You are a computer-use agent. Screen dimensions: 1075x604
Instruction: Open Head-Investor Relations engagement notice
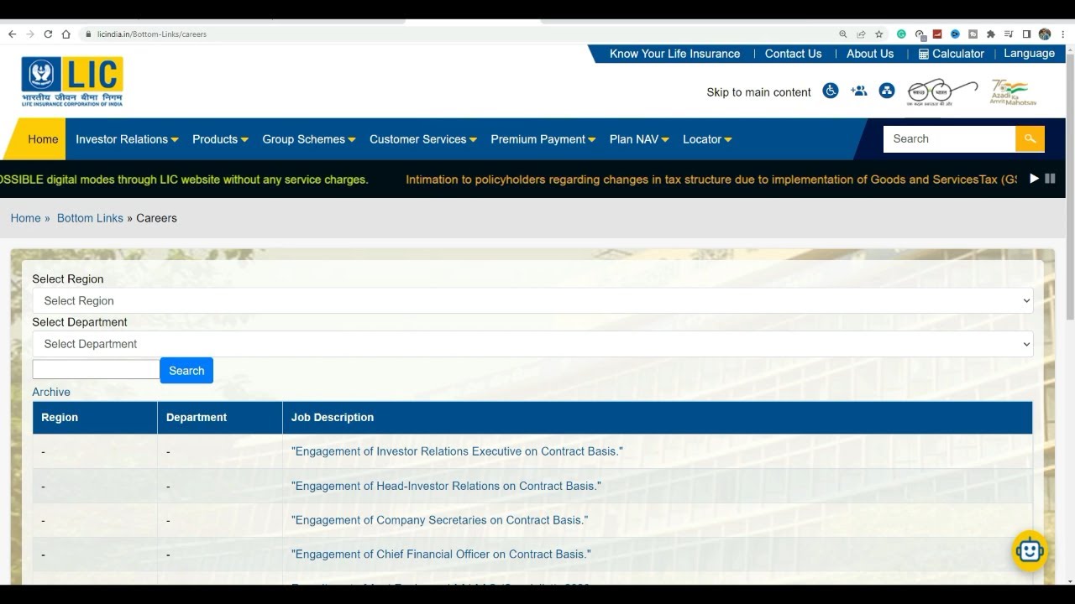point(446,486)
